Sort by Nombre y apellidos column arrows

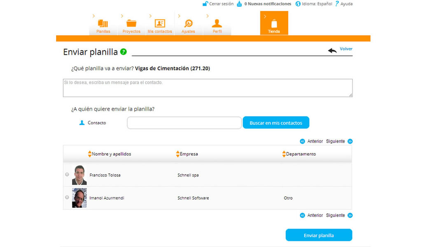pyautogui.click(x=90, y=154)
